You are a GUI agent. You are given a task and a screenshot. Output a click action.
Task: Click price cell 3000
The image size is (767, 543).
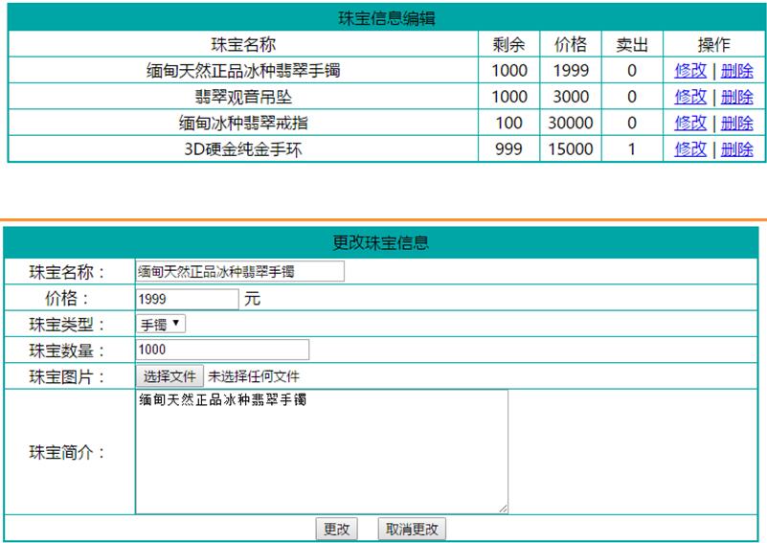pyautogui.click(x=571, y=97)
